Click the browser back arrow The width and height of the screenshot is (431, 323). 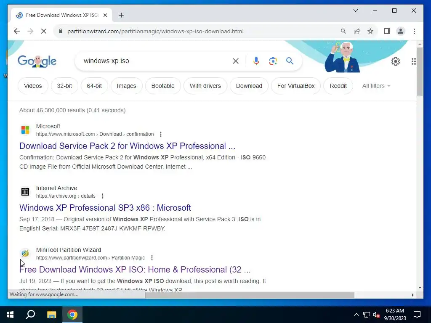click(x=17, y=31)
